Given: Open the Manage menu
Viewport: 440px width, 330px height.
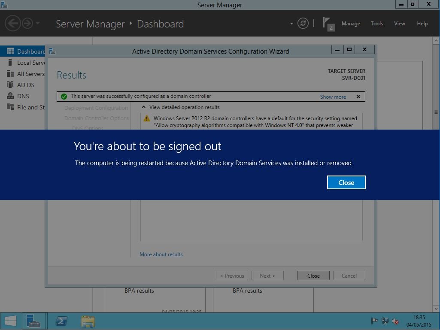Looking at the screenshot, I should (x=351, y=24).
